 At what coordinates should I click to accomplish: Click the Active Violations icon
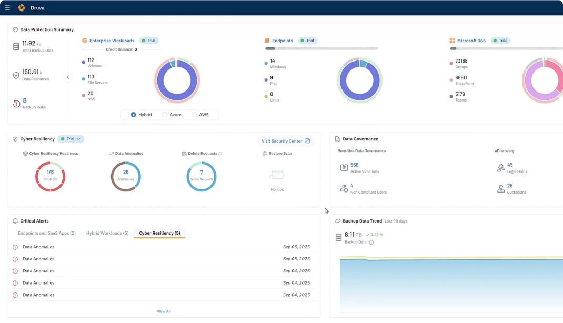[344, 168]
